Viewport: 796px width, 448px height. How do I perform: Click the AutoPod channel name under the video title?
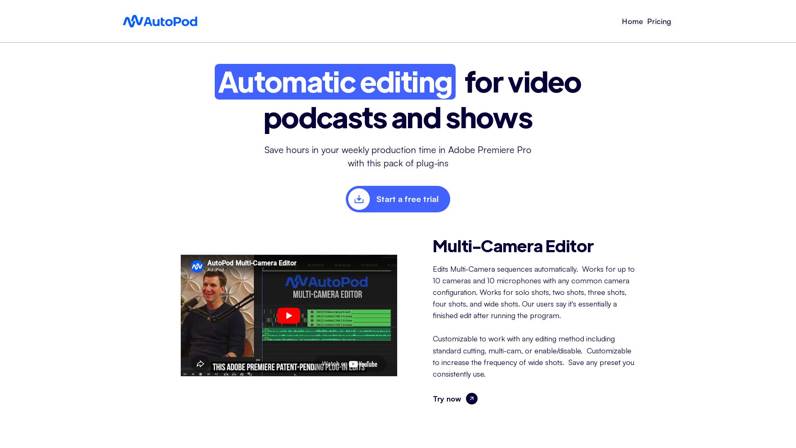[216, 270]
